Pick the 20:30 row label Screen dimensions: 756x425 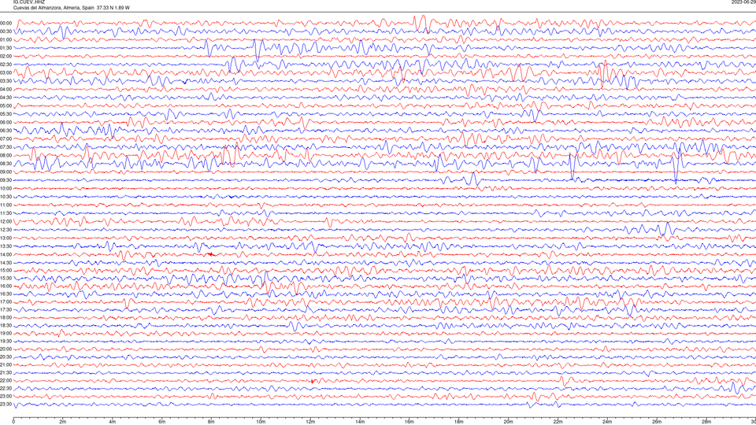click(6, 357)
